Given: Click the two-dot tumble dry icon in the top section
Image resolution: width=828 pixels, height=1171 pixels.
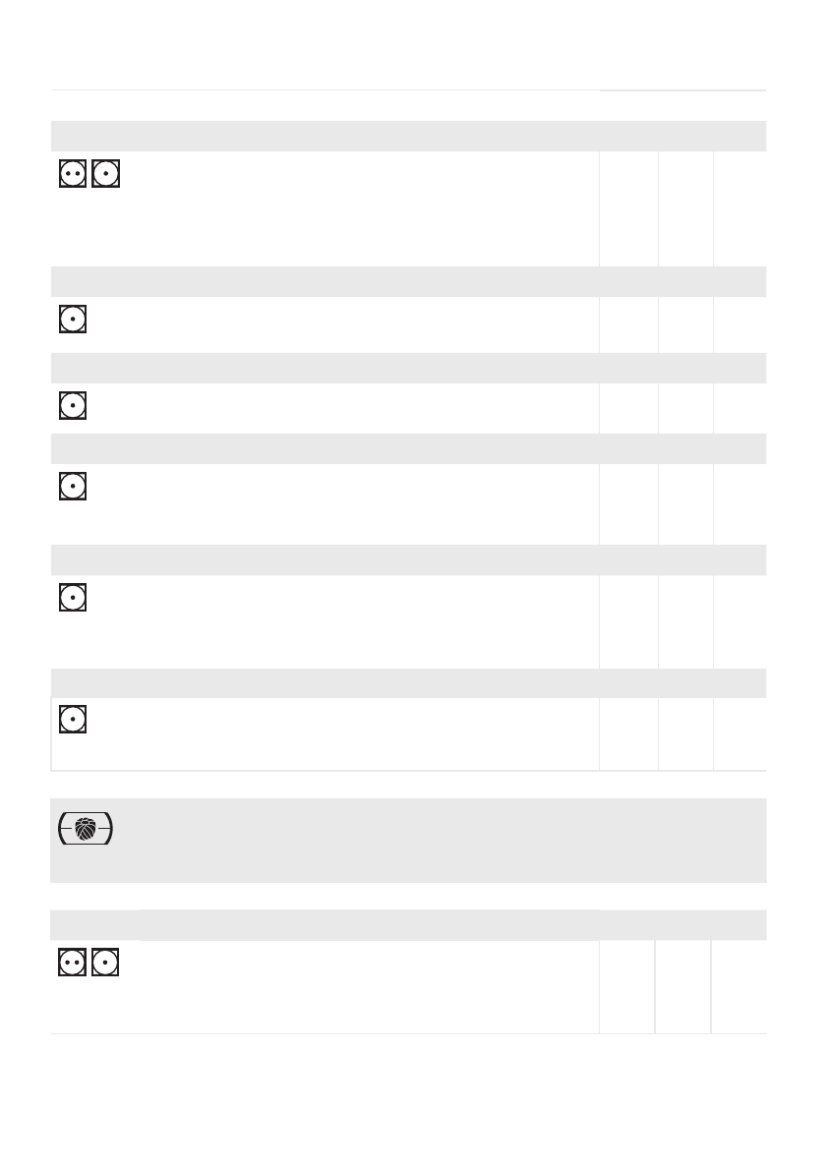Looking at the screenshot, I should pyautogui.click(x=72, y=174).
